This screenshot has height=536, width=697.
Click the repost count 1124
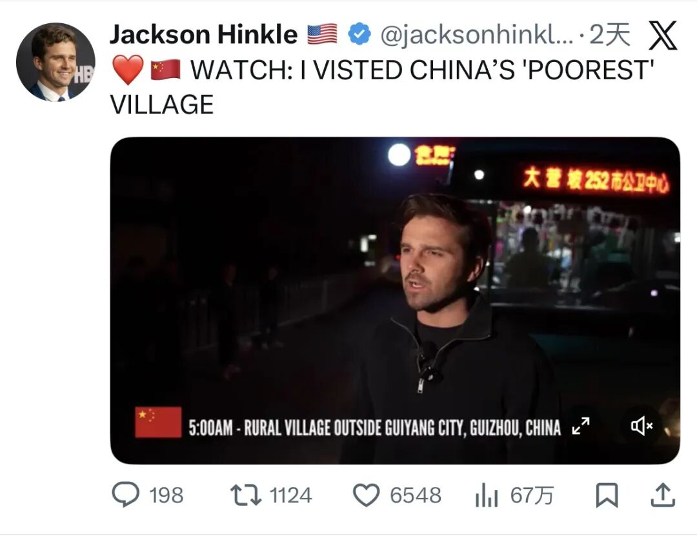click(x=290, y=495)
